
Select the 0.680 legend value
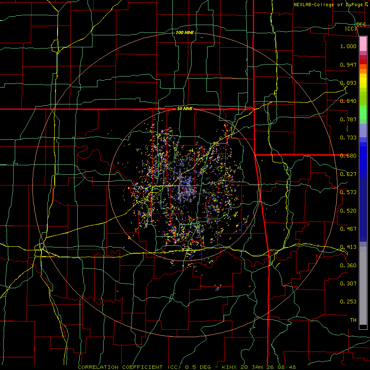point(348,156)
